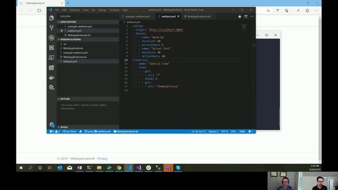Open Task View from the taskbar
Viewport: 338px width, 190px height.
click(50, 168)
